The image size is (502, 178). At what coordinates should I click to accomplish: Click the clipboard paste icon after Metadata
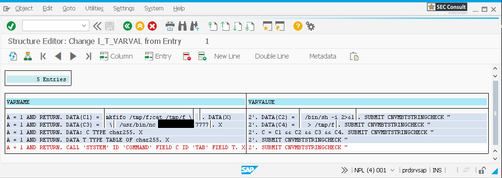(354, 57)
